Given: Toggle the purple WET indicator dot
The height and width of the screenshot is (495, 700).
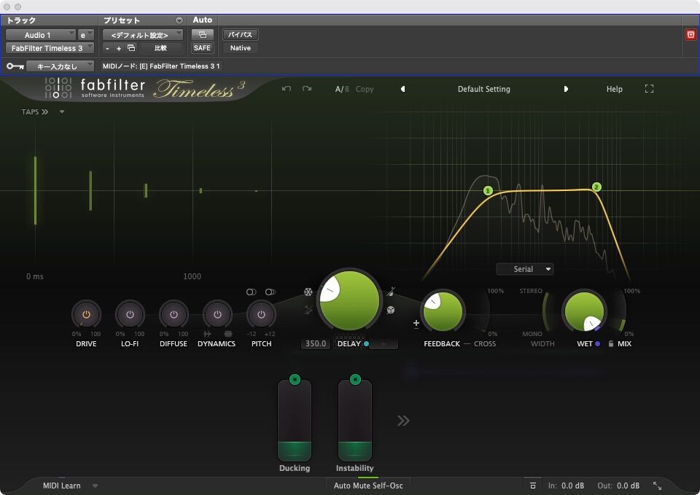Looking at the screenshot, I should [x=598, y=343].
